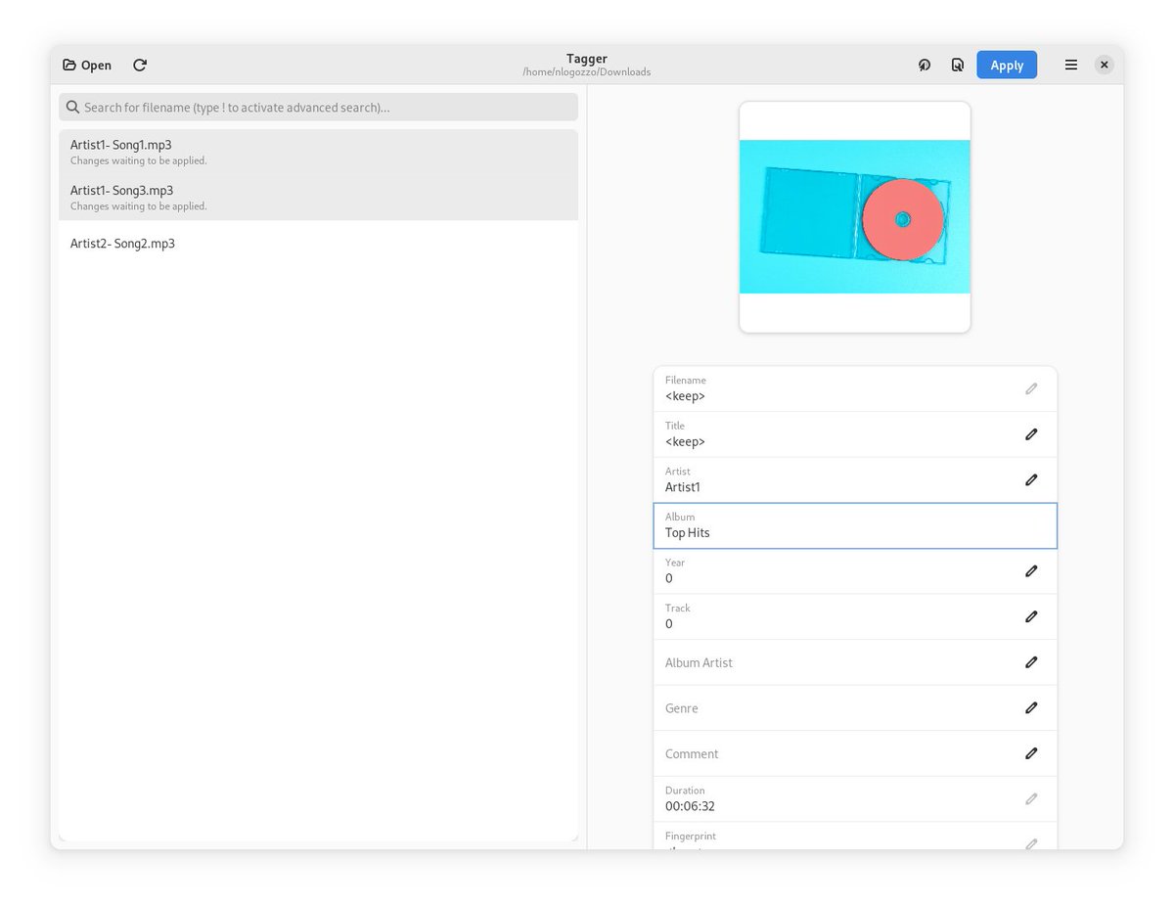The image size is (1174, 905).
Task: Click the empty Album Artist field
Action: 855,662
